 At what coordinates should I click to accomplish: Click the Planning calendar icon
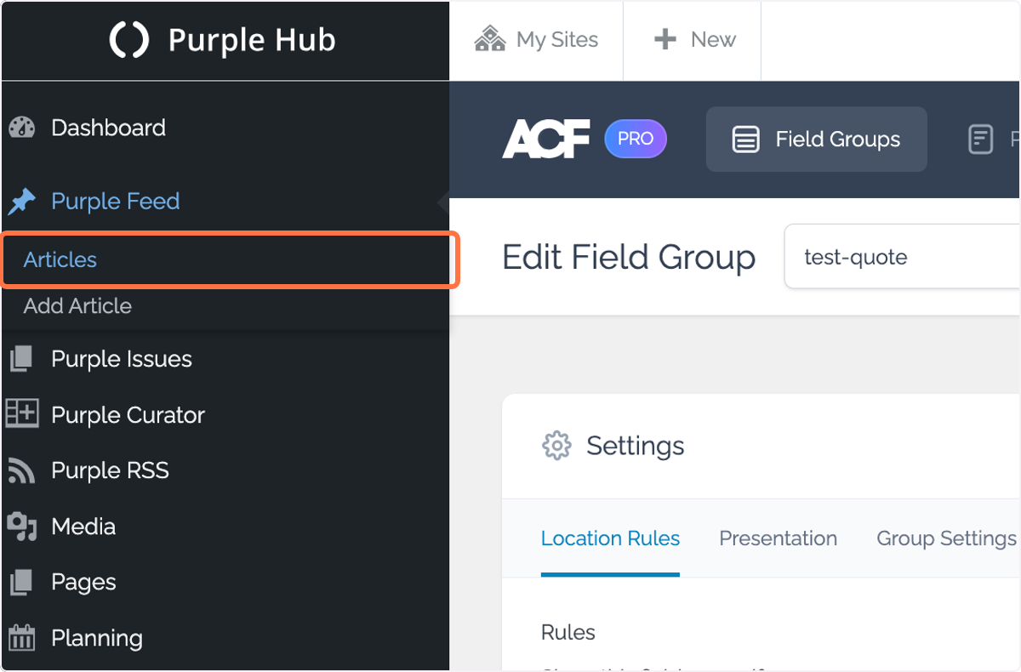[22, 638]
